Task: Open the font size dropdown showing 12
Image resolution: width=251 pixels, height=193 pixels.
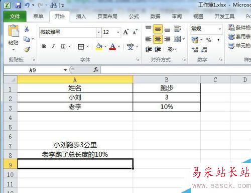Action: [x=118, y=32]
